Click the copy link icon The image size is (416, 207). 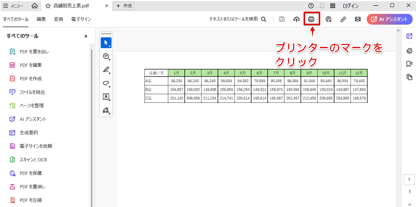(x=343, y=19)
